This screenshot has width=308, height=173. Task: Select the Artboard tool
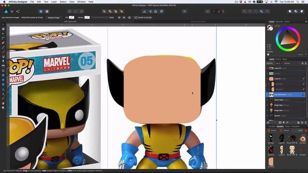(x=3, y=29)
